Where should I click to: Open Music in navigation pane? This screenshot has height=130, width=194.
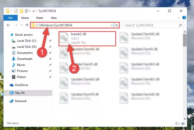click(21, 65)
